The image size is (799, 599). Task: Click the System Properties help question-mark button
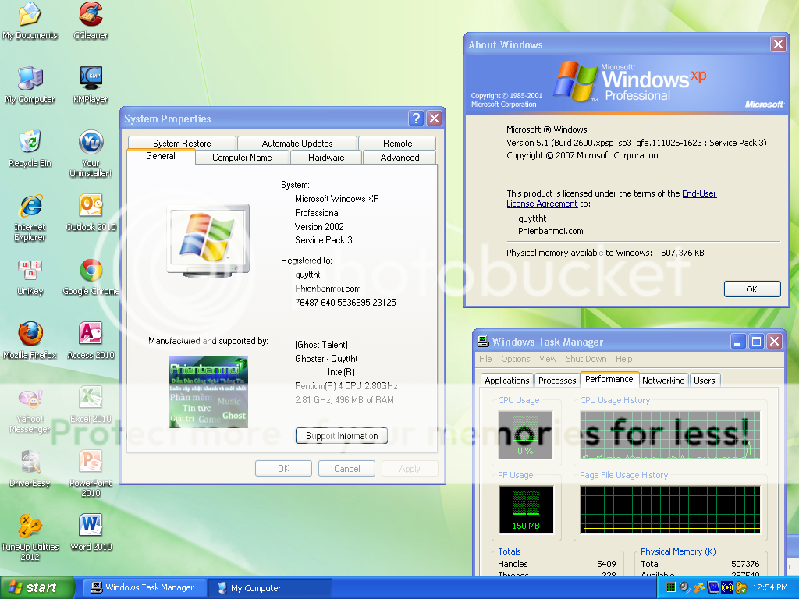(416, 119)
